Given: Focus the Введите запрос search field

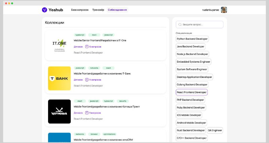Looking at the screenshot, I should pyautogui.click(x=199, y=25).
